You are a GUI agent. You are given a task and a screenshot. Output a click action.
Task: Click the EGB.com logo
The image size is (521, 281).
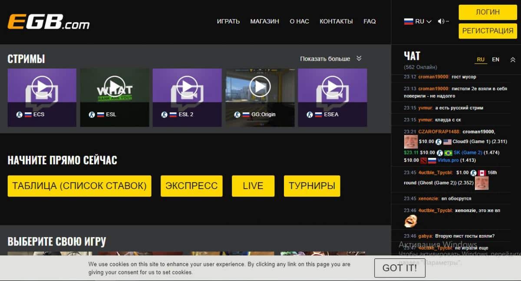(x=49, y=22)
